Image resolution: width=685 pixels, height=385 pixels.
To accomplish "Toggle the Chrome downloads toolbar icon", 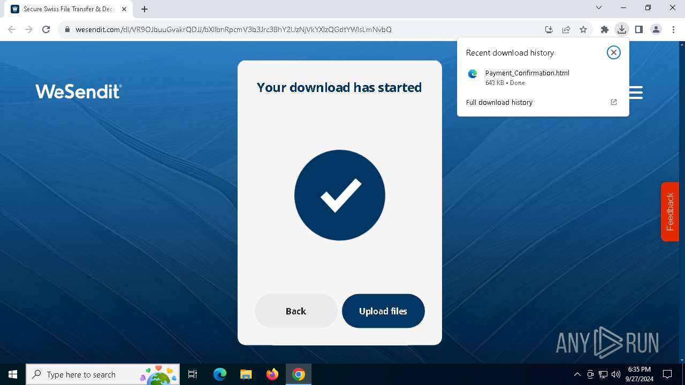I will click(621, 29).
